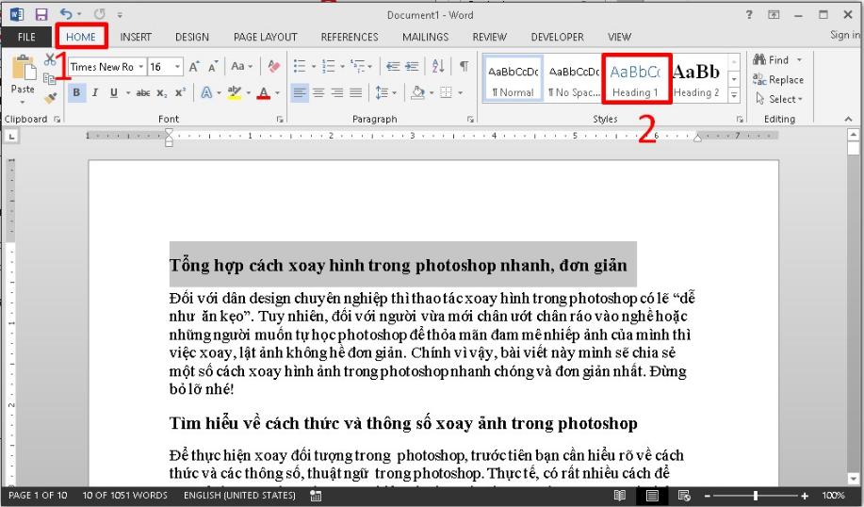Switch to the REFERENCES tab
The image size is (864, 507).
tap(349, 37)
